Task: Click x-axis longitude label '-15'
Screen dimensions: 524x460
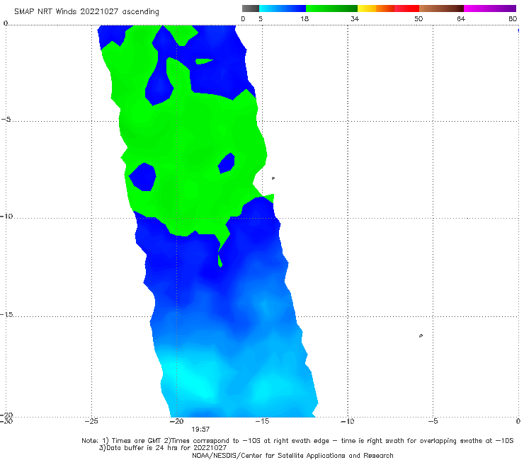Action: point(262,421)
